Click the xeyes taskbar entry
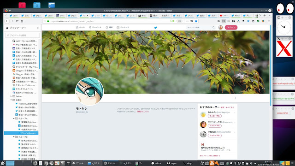Viewport: 295px width, 166px height. click(172, 163)
